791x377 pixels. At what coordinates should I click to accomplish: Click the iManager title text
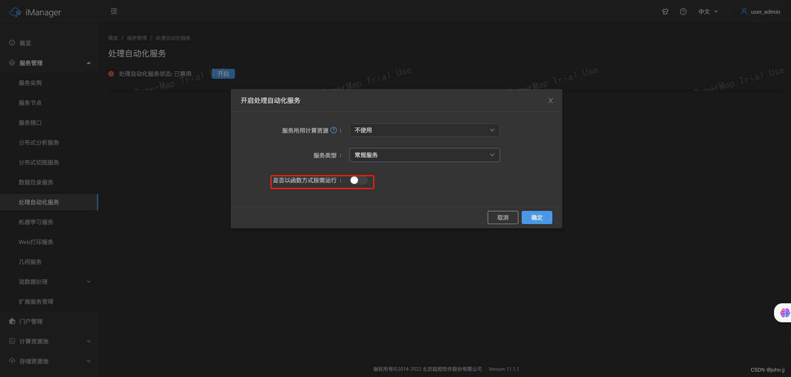click(x=43, y=12)
